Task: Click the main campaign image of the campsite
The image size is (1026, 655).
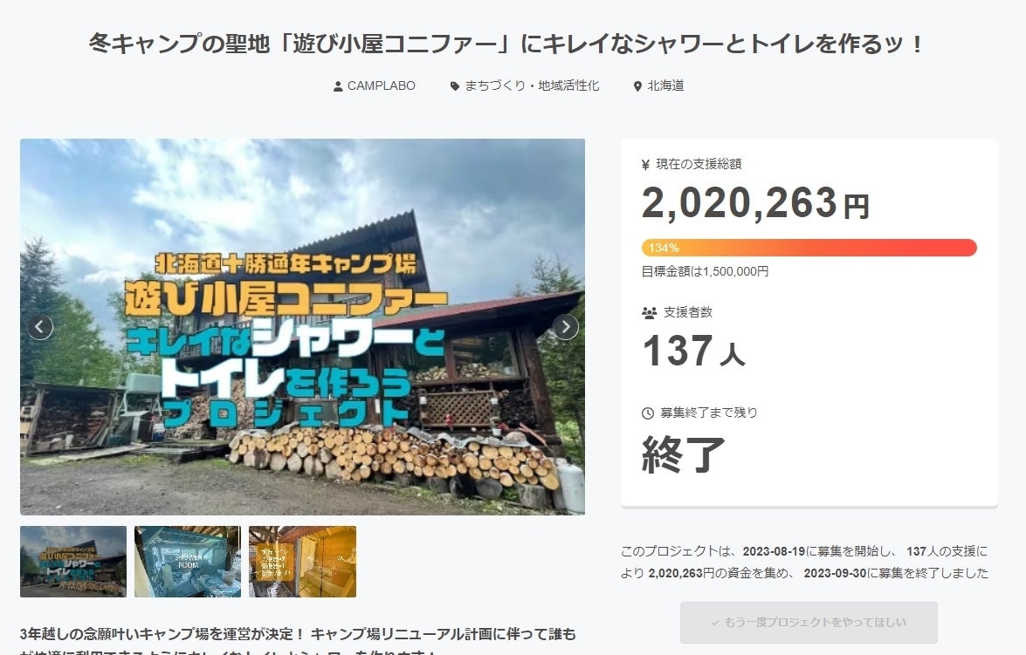Action: [x=302, y=326]
